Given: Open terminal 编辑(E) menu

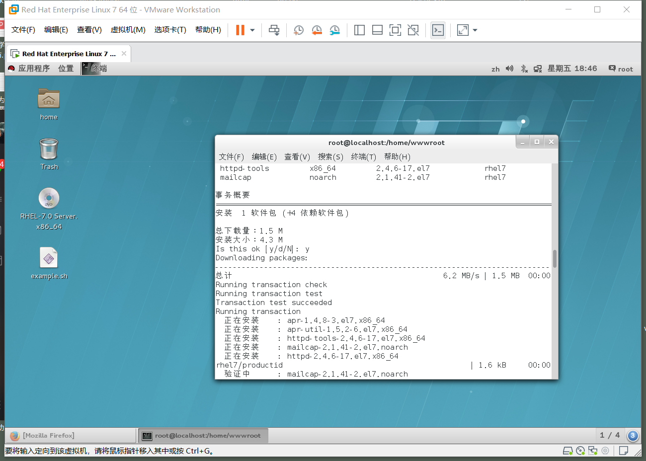Looking at the screenshot, I should (x=264, y=157).
